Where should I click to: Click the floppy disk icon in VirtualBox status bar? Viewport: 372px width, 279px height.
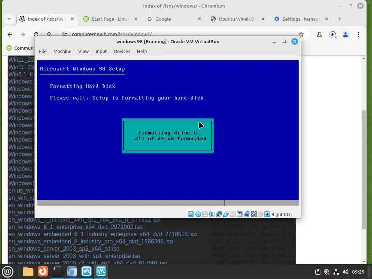coord(205,214)
